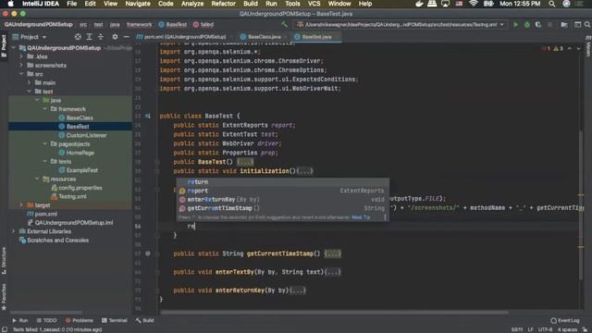This screenshot has height=333, width=592.
Task: Expand folded initialization() method body
Action: pyautogui.click(x=304, y=171)
